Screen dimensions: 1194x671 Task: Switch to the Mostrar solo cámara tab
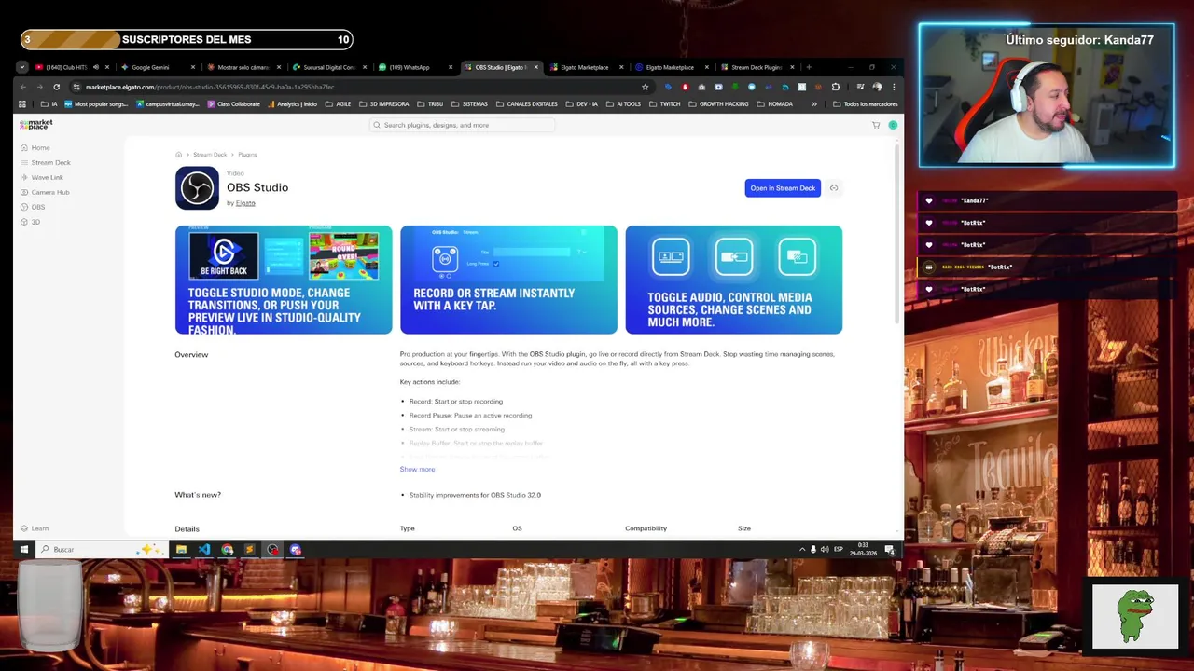click(x=243, y=67)
